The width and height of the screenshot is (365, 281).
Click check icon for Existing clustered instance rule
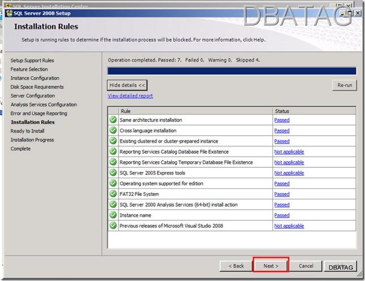(113, 141)
